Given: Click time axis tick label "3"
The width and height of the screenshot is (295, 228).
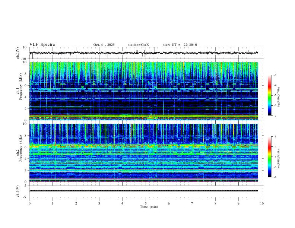Looking at the screenshot, I should point(99,203).
